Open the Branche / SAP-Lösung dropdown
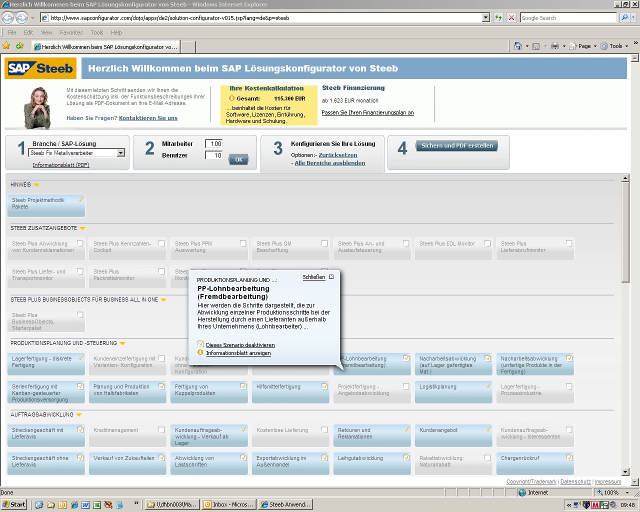The width and height of the screenshot is (640, 512). (x=120, y=152)
